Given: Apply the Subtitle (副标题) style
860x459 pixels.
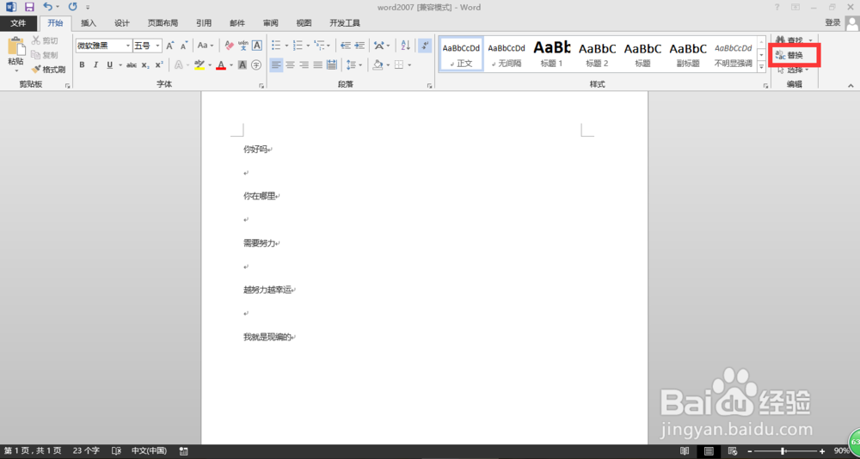Looking at the screenshot, I should [688, 54].
